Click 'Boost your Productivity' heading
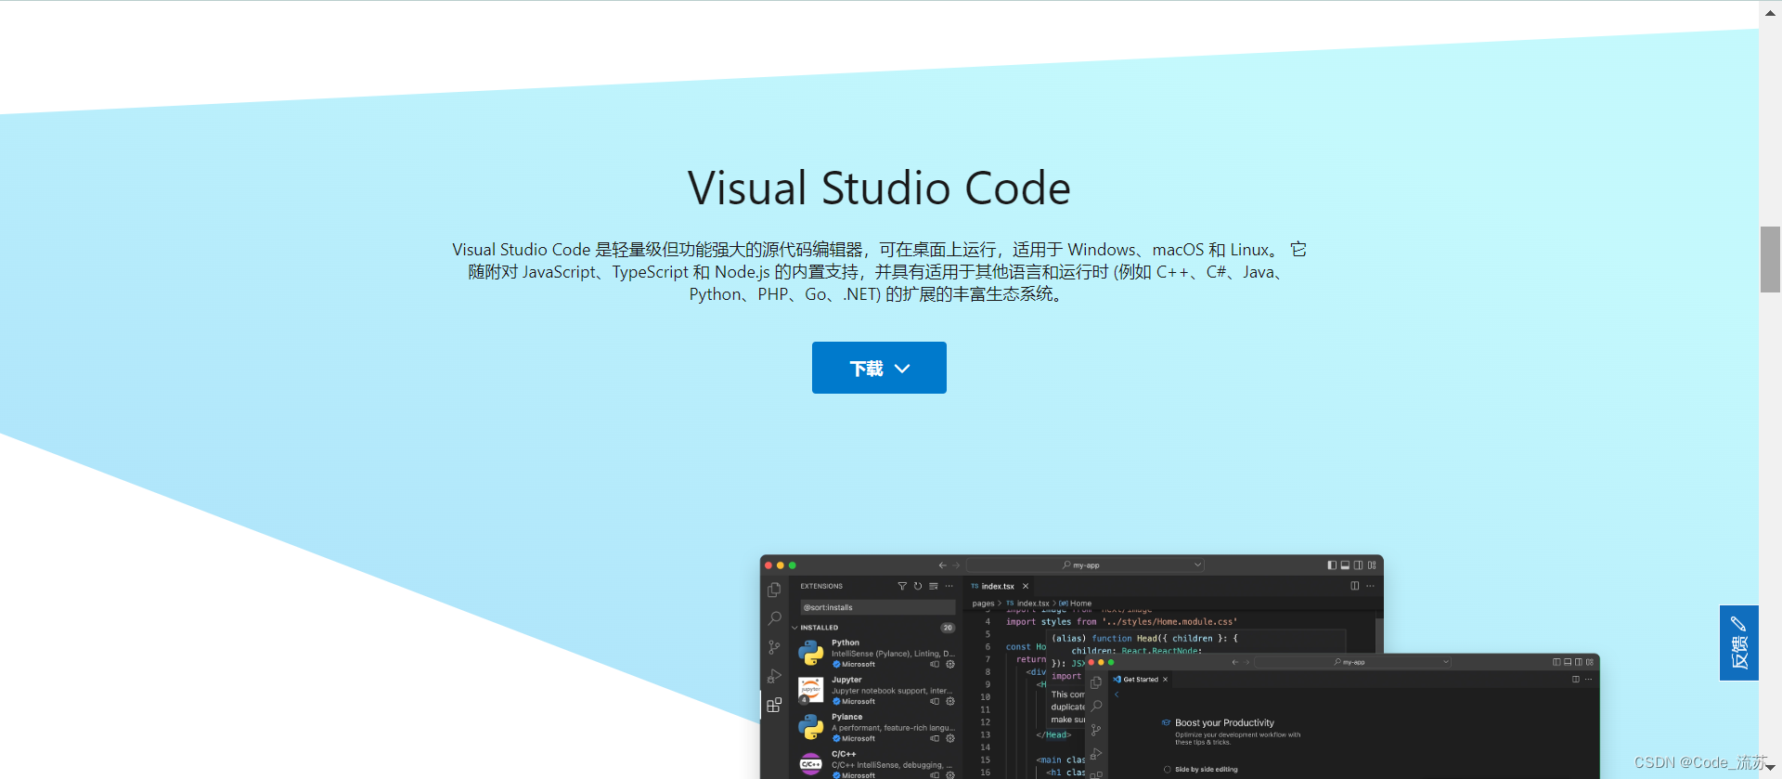 point(1224,722)
